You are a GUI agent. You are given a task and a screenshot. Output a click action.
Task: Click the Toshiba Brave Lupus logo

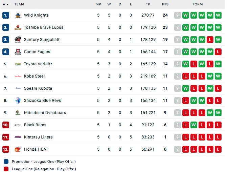pos(18,27)
